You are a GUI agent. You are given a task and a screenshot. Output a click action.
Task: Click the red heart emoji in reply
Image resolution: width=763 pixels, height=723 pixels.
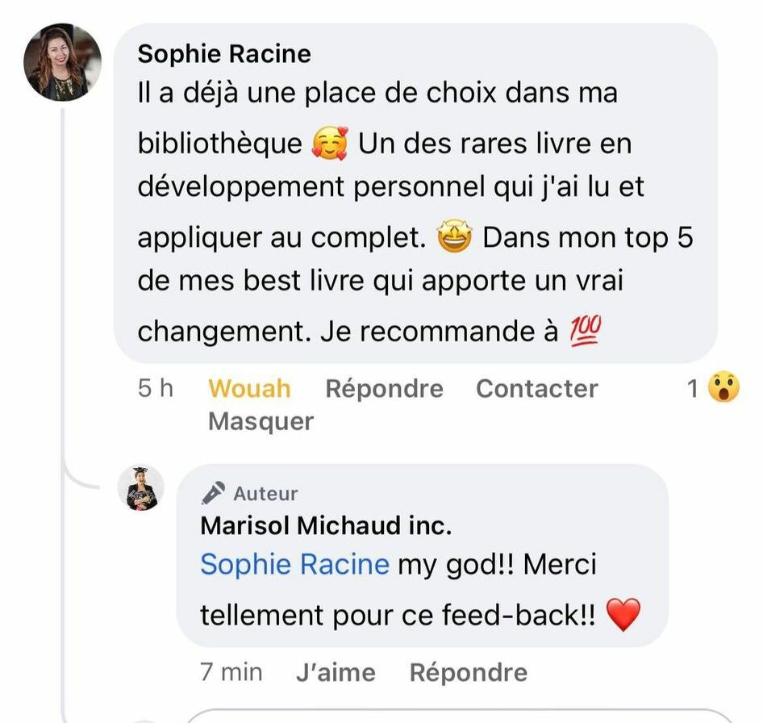[622, 616]
